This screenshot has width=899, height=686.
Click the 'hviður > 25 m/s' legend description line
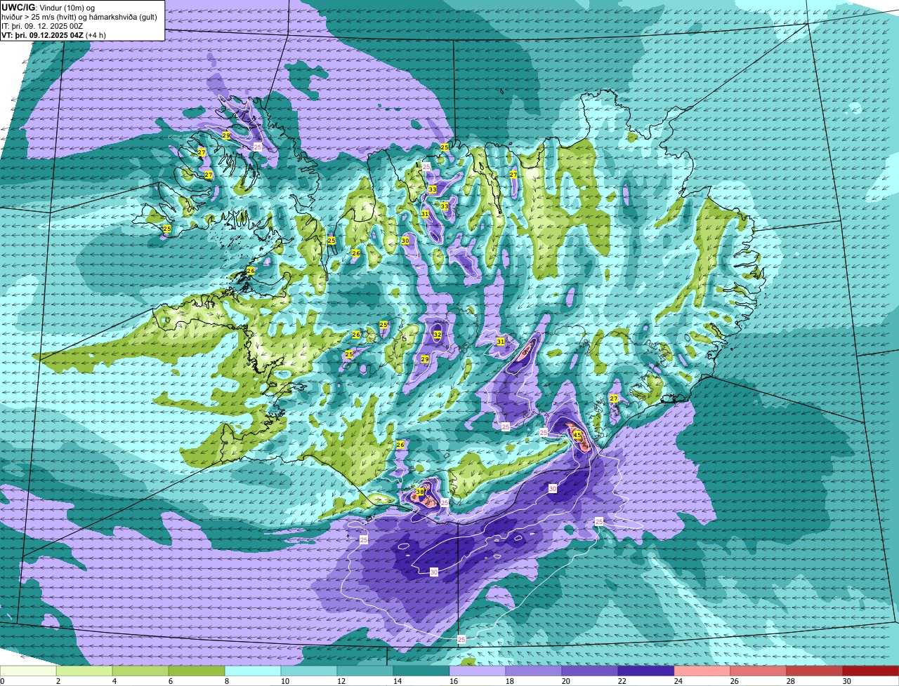coord(79,16)
